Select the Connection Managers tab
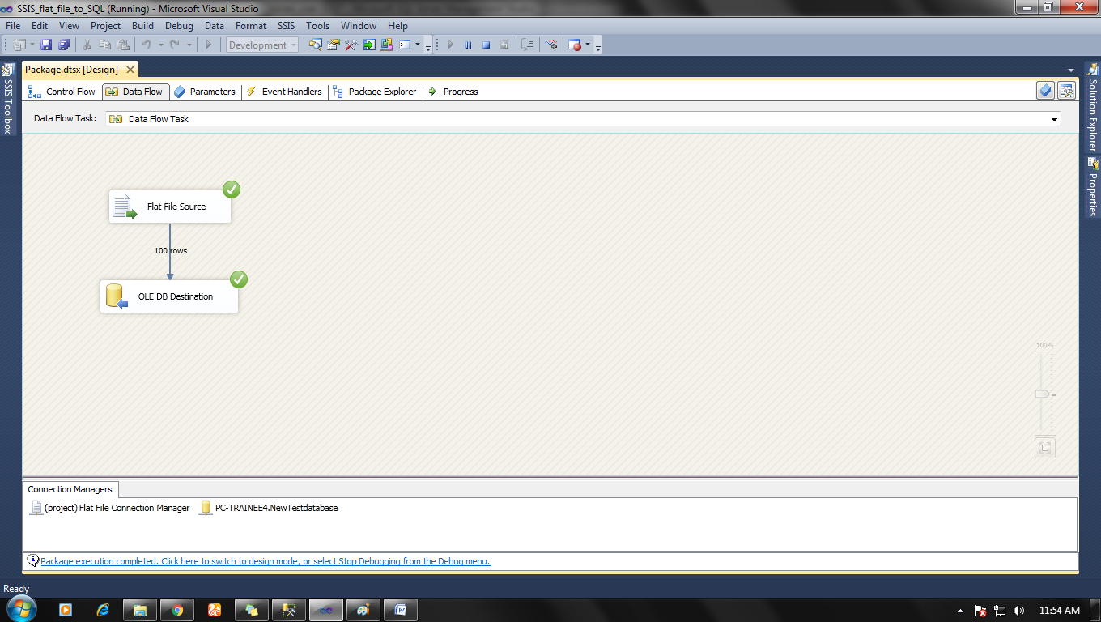Screen dimensions: 1101x622 point(70,489)
